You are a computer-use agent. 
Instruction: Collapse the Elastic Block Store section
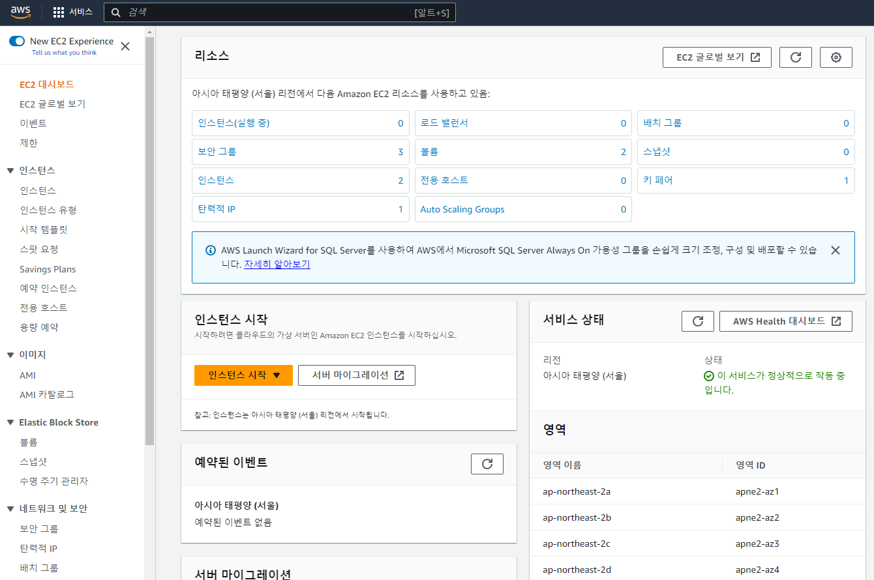(x=10, y=422)
